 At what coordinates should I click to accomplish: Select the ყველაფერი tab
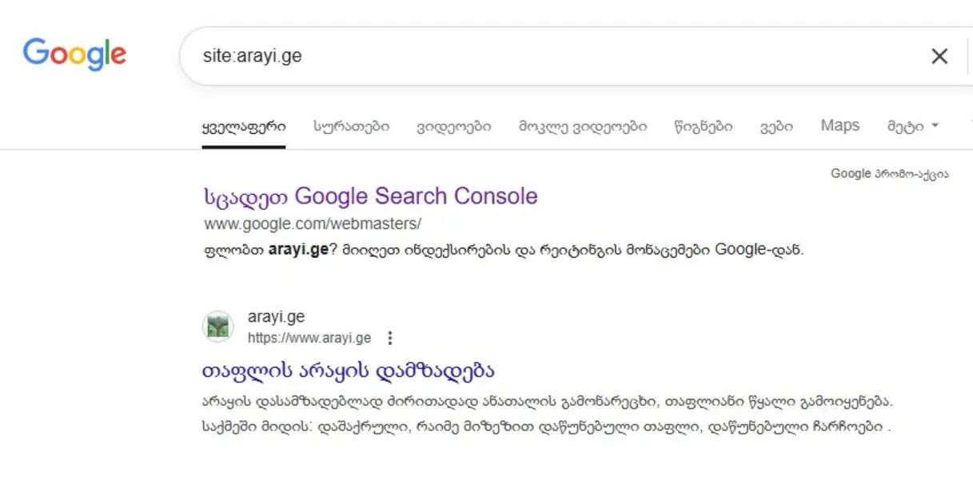(x=243, y=126)
